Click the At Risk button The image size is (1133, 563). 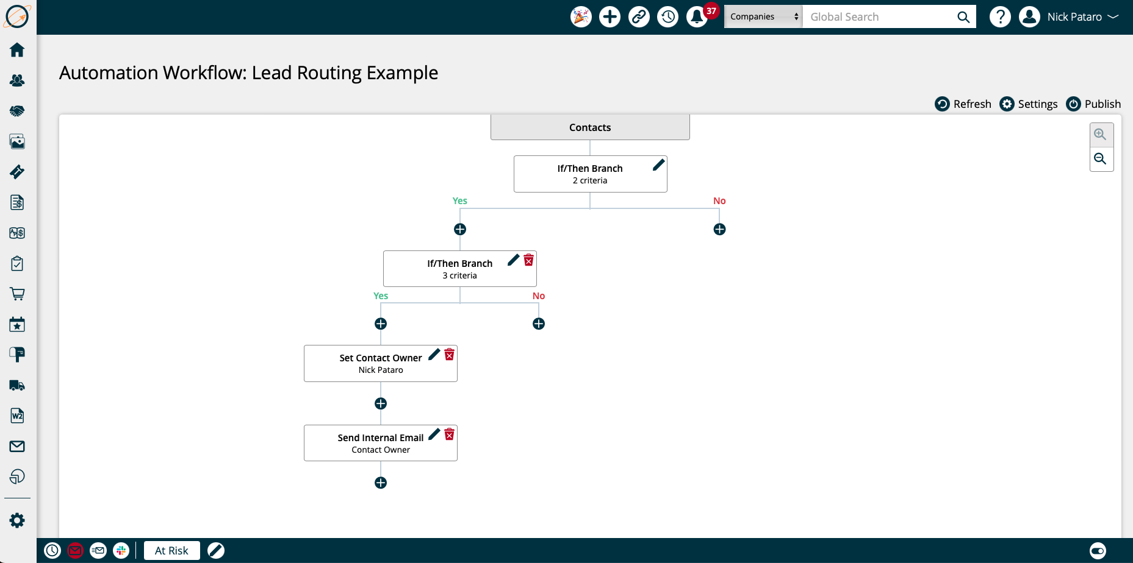pyautogui.click(x=171, y=551)
